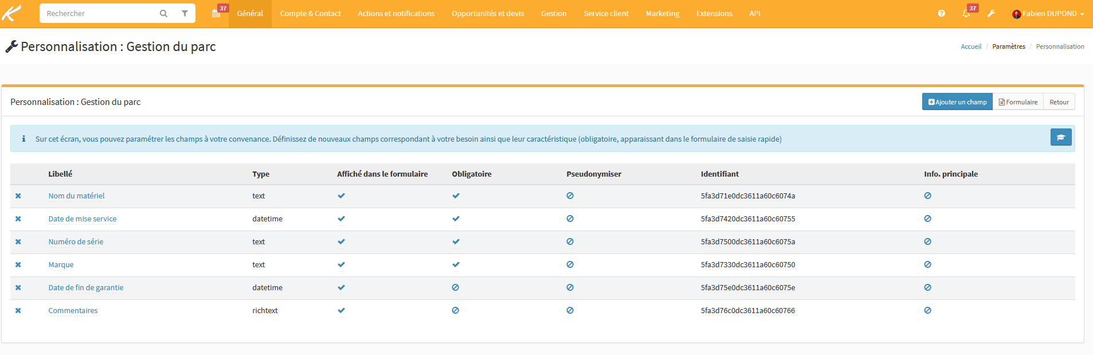
Task: Toggle Info. principale for Commentaires
Action: pos(927,310)
